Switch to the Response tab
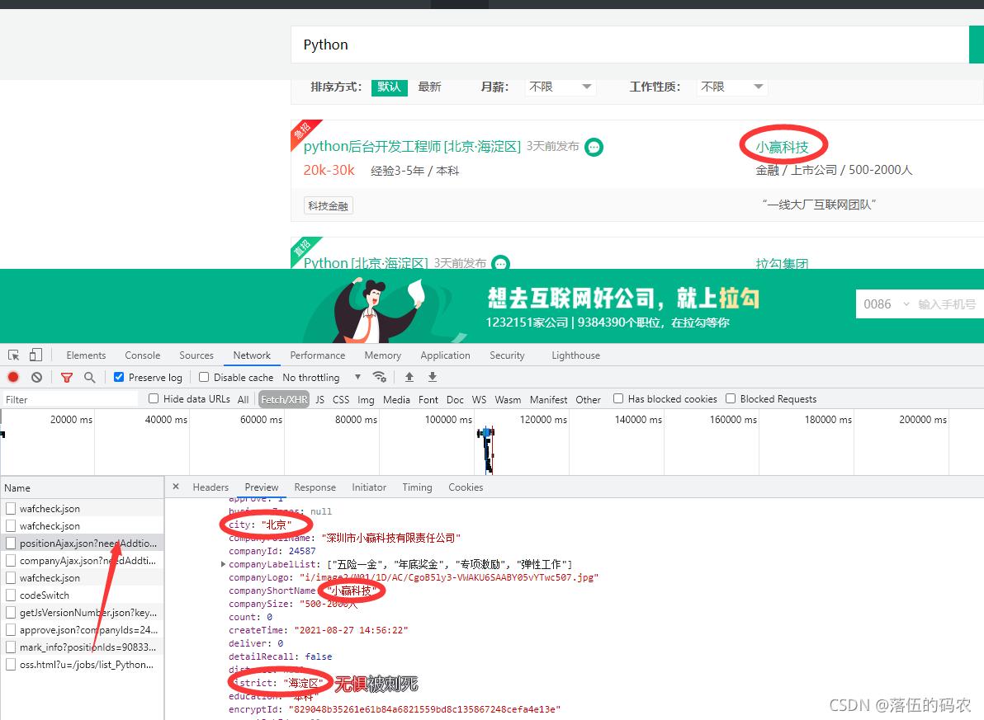Image resolution: width=984 pixels, height=720 pixels. tap(315, 487)
